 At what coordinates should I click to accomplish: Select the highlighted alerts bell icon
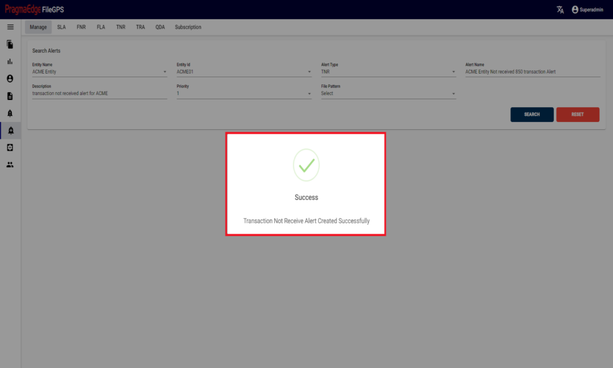[11, 130]
